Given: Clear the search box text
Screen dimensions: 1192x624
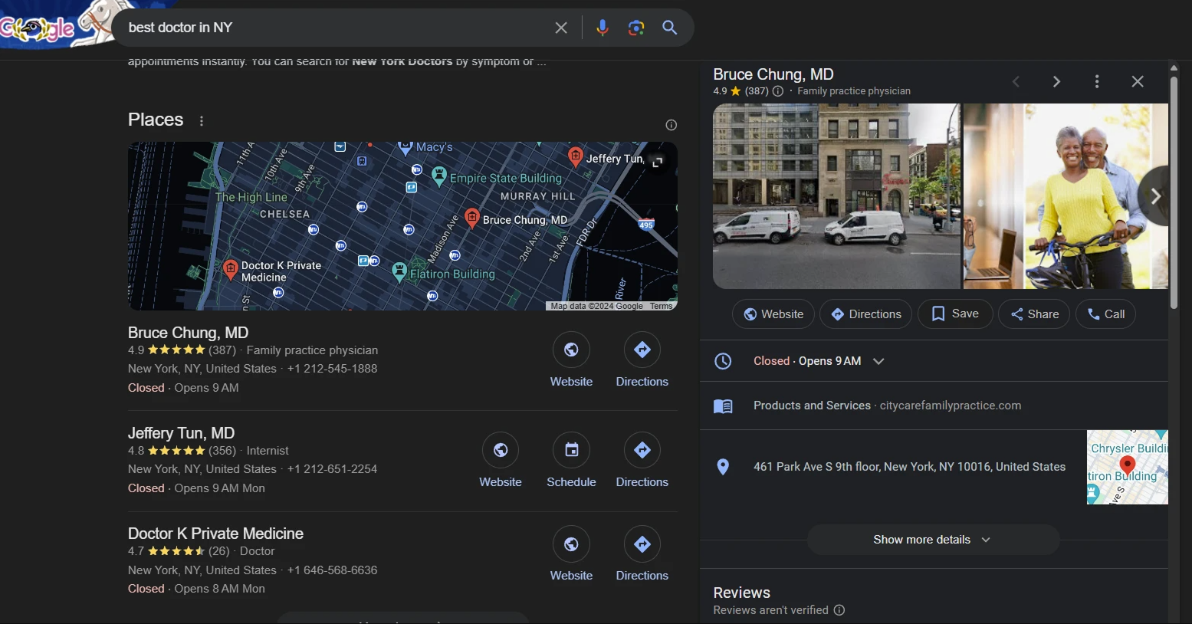Looking at the screenshot, I should click(x=561, y=28).
